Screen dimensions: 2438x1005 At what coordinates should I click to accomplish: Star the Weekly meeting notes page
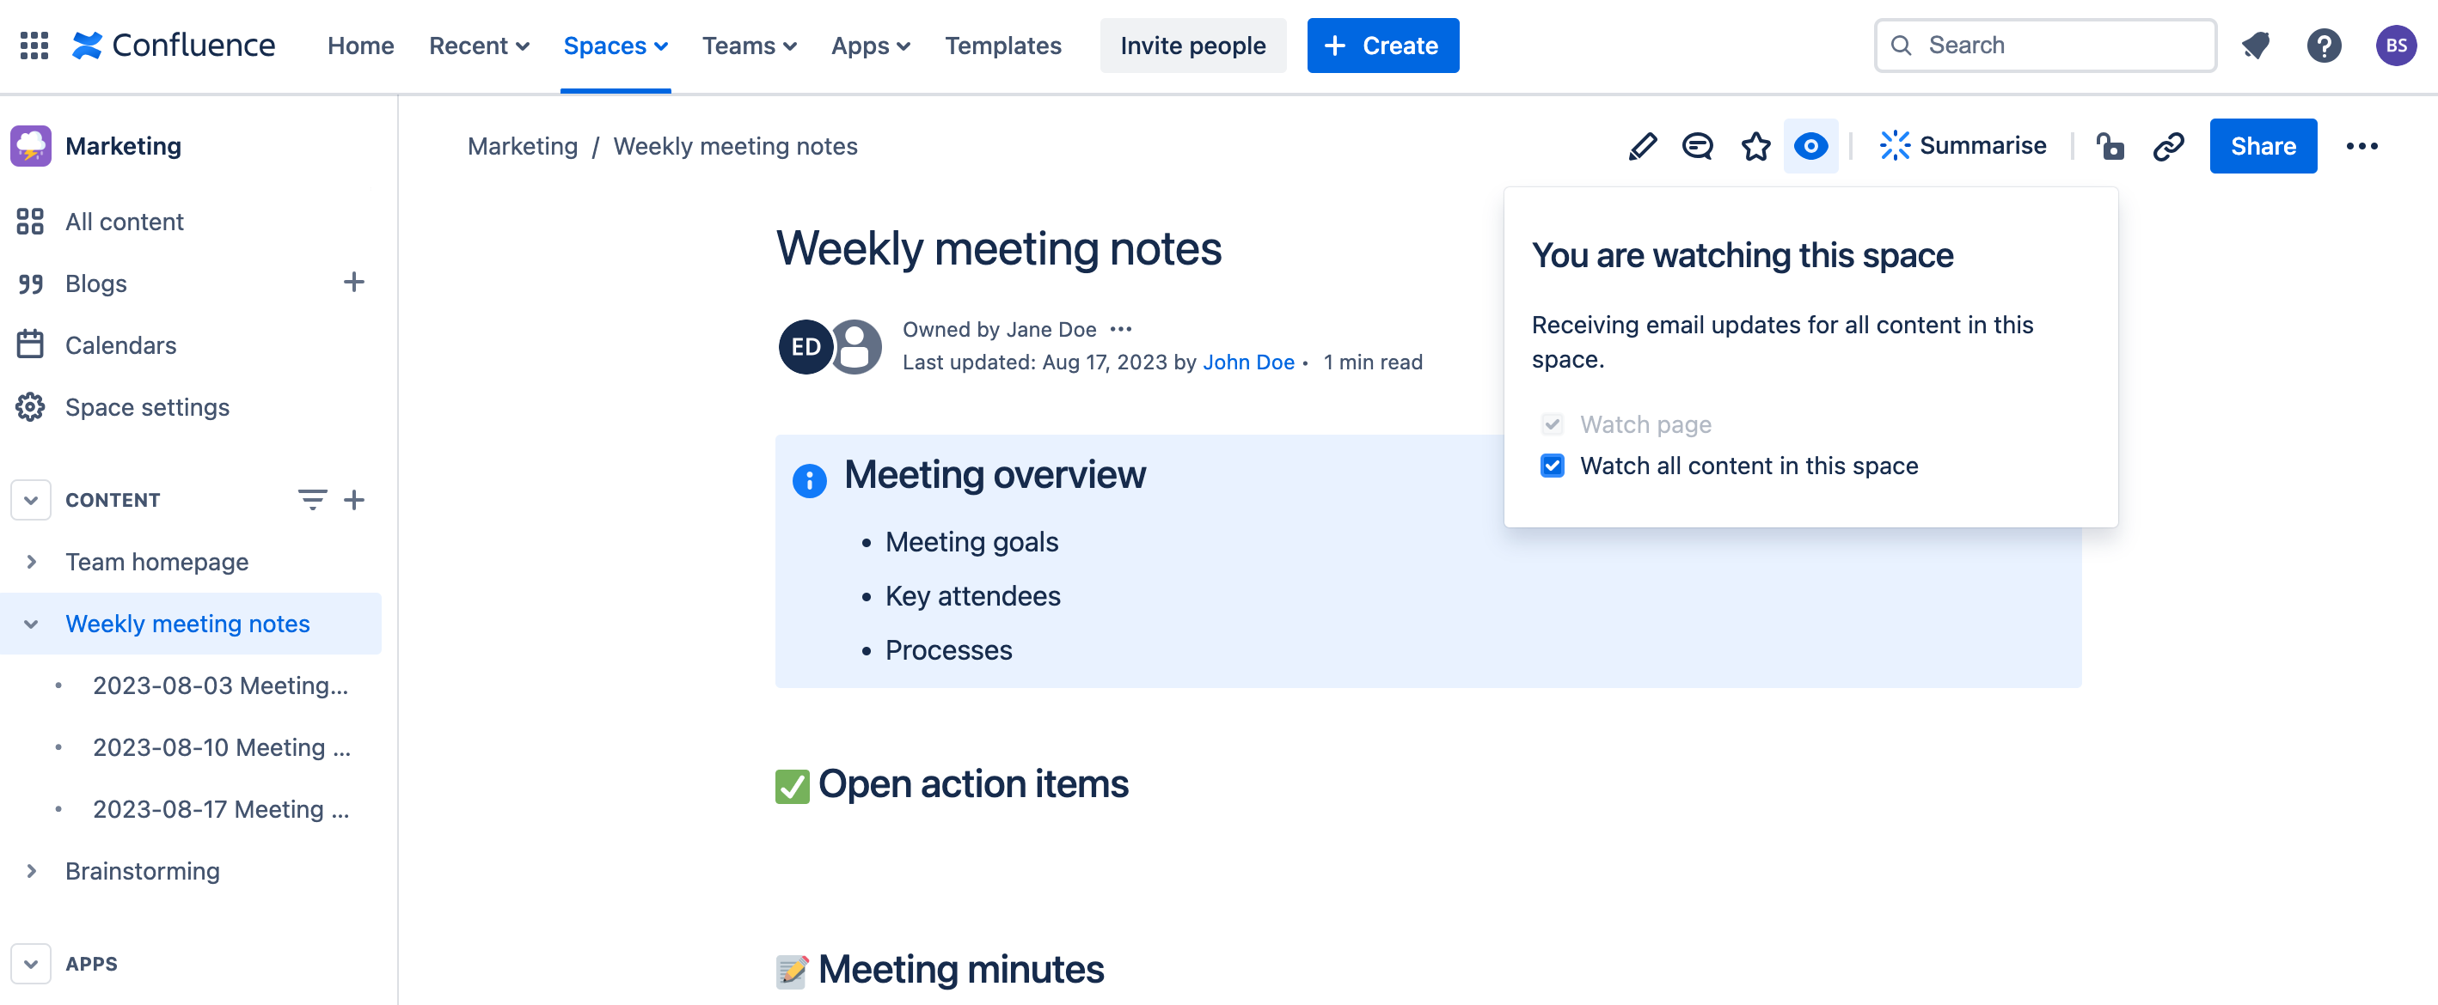[x=1755, y=146]
